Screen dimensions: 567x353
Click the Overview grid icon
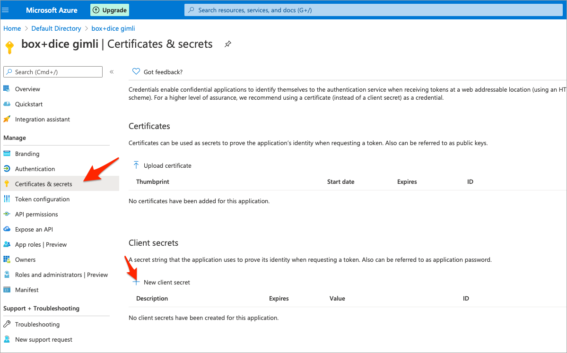tap(7, 89)
